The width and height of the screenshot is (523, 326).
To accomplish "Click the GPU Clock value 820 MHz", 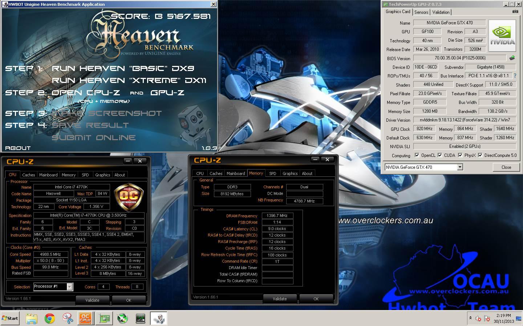I will 425,129.
